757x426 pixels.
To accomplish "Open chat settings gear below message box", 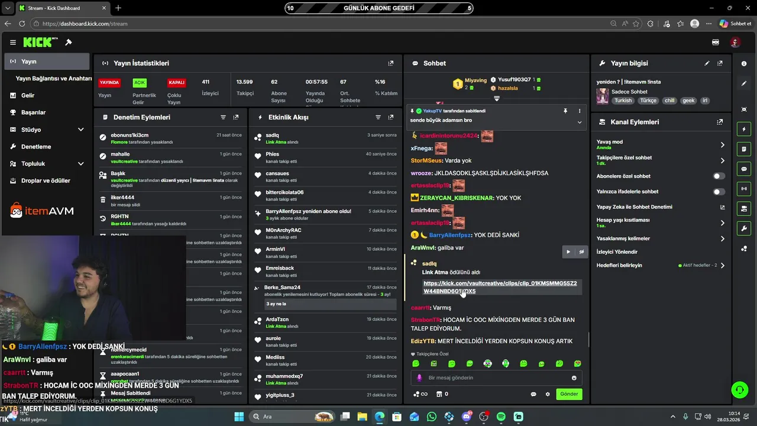I will [x=548, y=394].
